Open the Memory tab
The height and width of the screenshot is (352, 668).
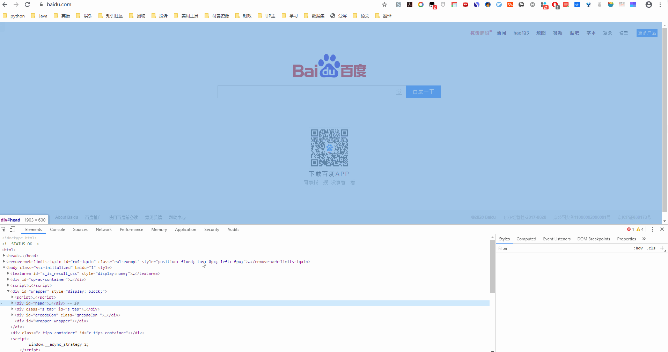(159, 230)
